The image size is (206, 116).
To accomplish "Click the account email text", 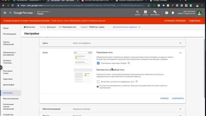I will [x=186, y=14].
